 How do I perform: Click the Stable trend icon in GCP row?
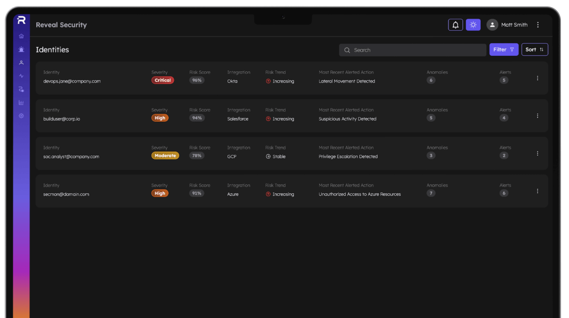(x=268, y=157)
